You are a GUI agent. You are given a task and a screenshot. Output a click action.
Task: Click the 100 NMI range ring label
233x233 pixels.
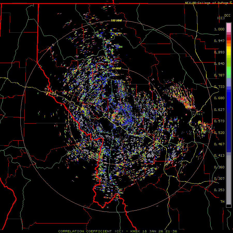click(116, 20)
